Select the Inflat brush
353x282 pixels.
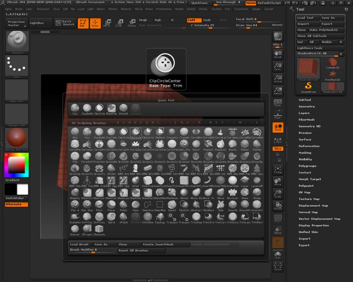pos(135,181)
